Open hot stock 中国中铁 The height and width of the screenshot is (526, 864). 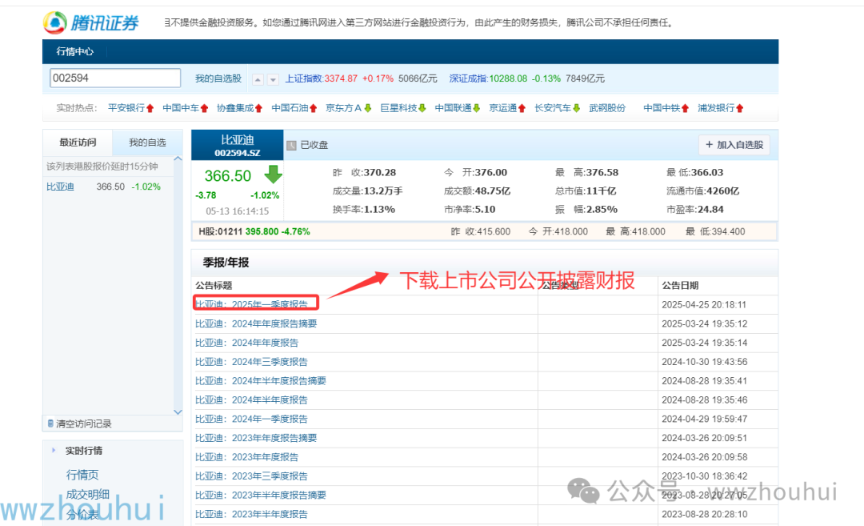tap(662, 108)
